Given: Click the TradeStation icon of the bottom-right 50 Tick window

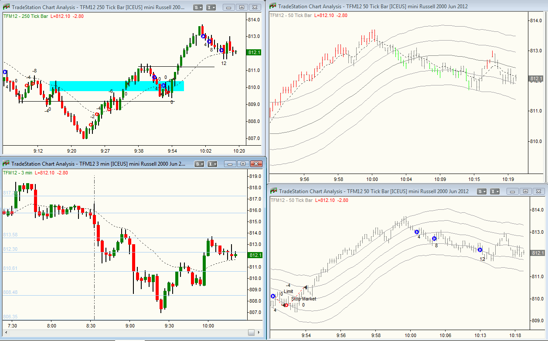Looking at the screenshot, I should tap(274, 191).
